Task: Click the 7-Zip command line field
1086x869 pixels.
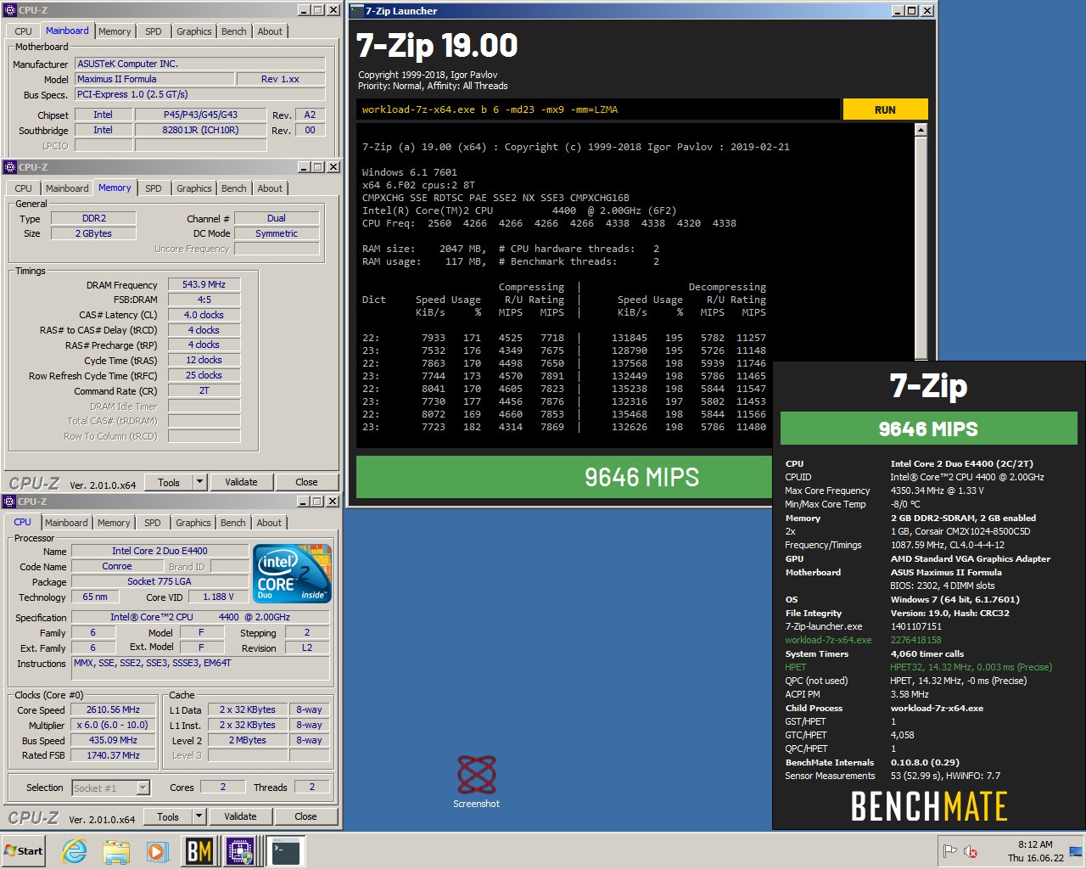Action: [598, 109]
